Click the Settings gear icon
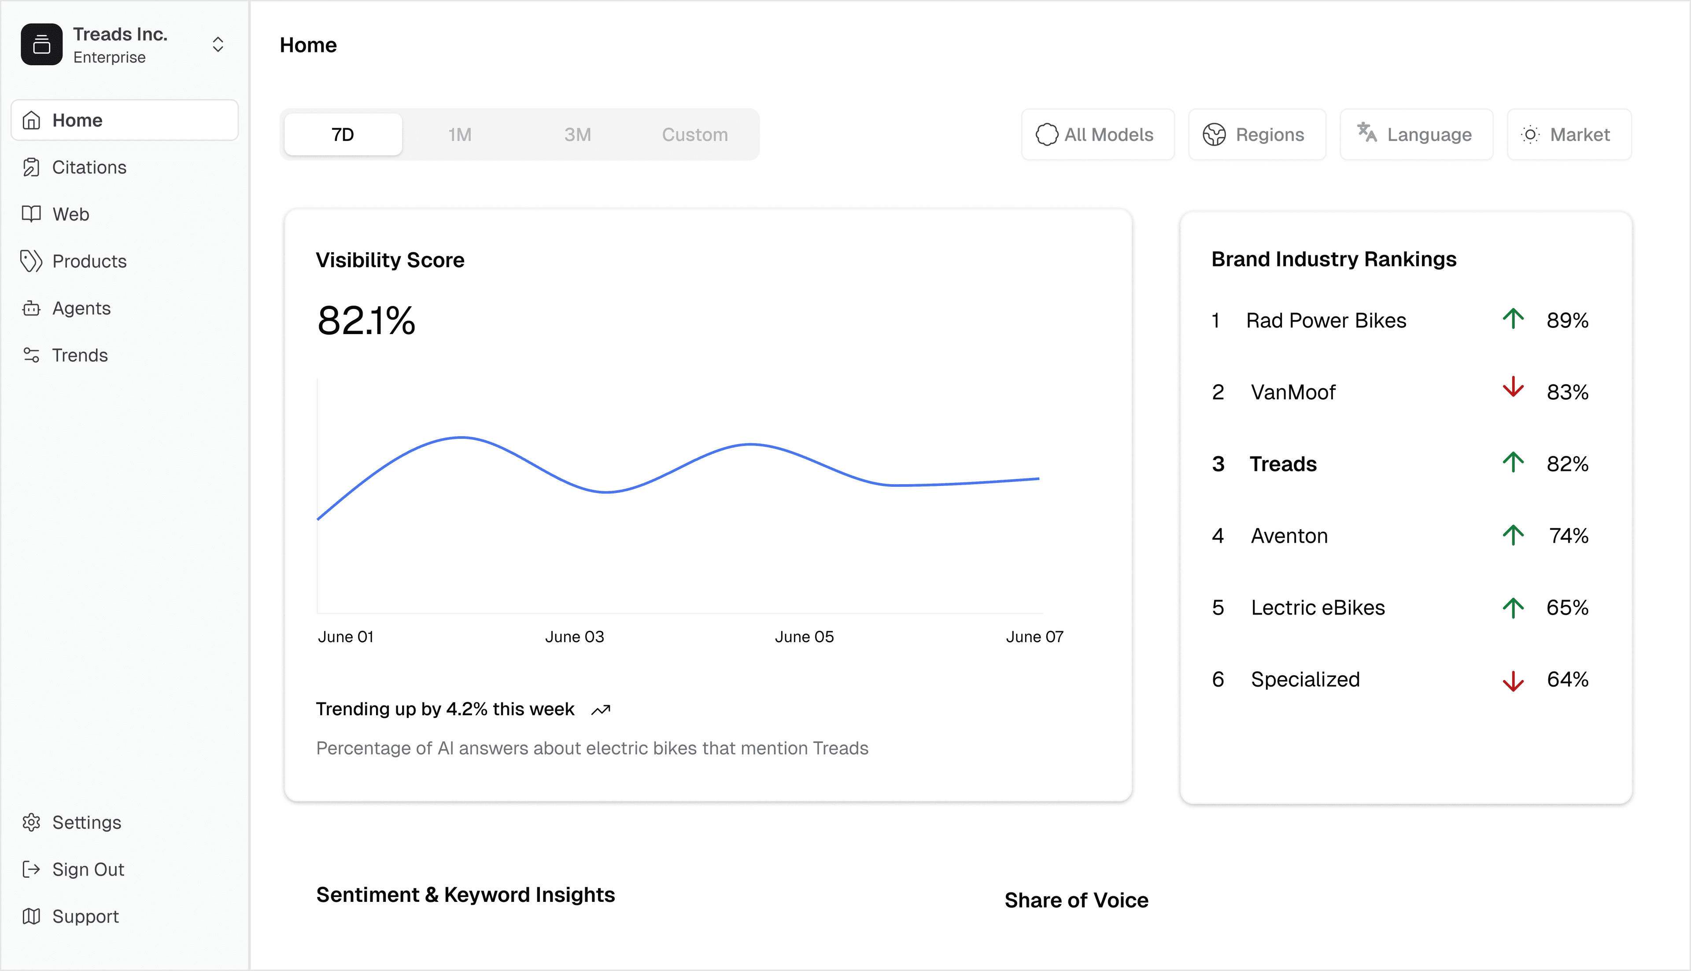This screenshot has width=1691, height=971. (x=31, y=822)
